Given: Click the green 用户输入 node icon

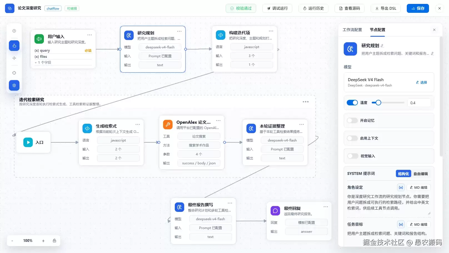Looking at the screenshot, I should pyautogui.click(x=39, y=39).
